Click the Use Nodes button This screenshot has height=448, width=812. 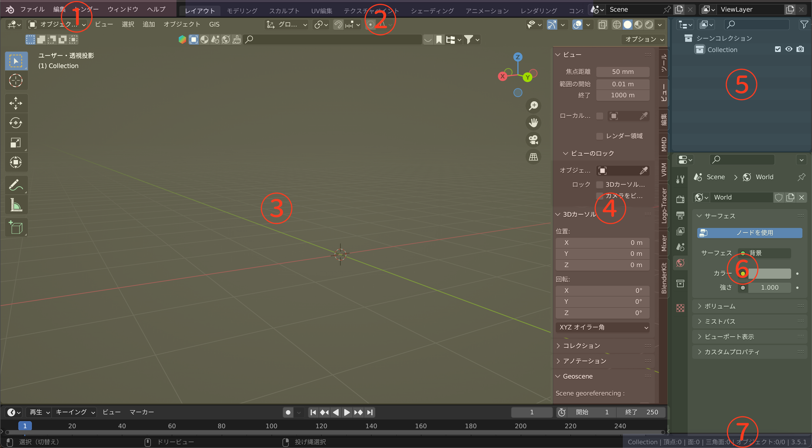point(749,233)
